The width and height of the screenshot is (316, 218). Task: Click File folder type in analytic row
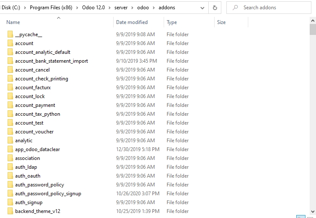click(x=178, y=141)
